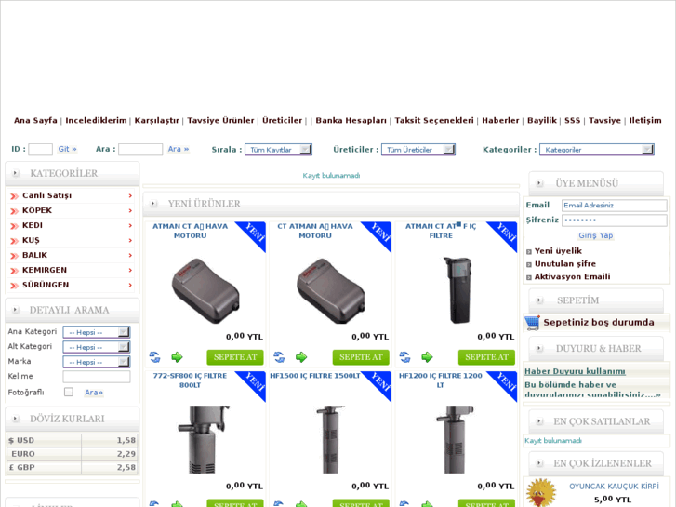
Task: Click the red chevrons icon beside Canlı Satışı
Action: tap(14, 196)
